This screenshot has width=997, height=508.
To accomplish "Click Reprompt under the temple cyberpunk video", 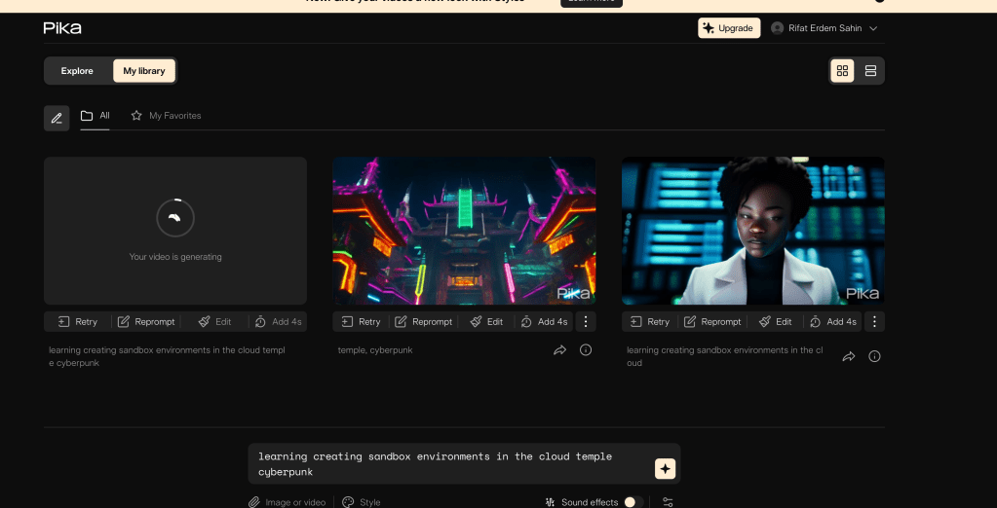I will click(x=424, y=322).
